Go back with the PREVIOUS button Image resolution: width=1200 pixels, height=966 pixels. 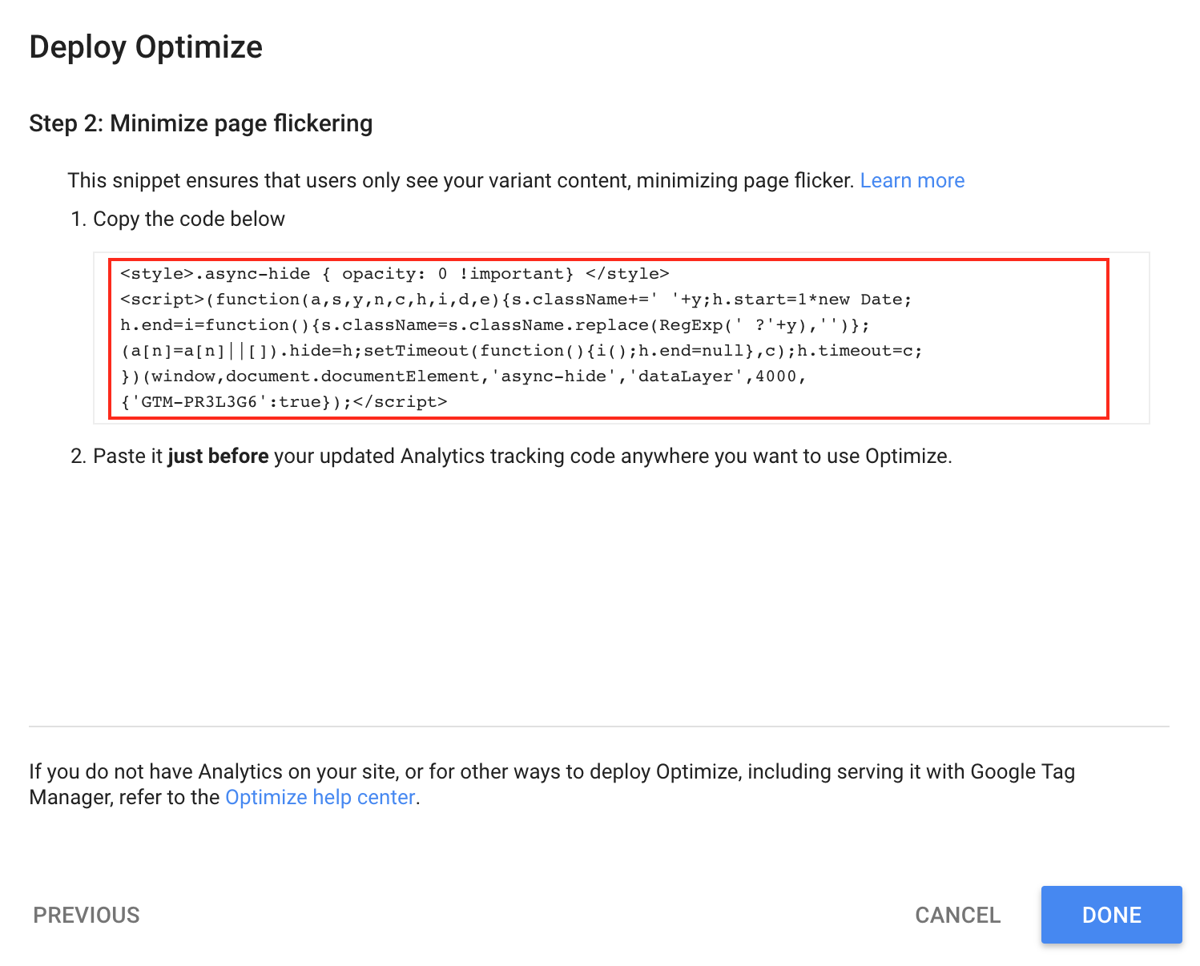tap(87, 915)
